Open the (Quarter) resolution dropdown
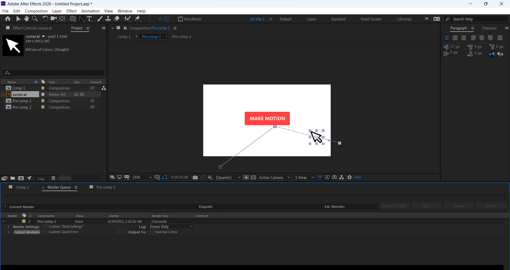Image resolution: width=510 pixels, height=270 pixels. (x=228, y=178)
